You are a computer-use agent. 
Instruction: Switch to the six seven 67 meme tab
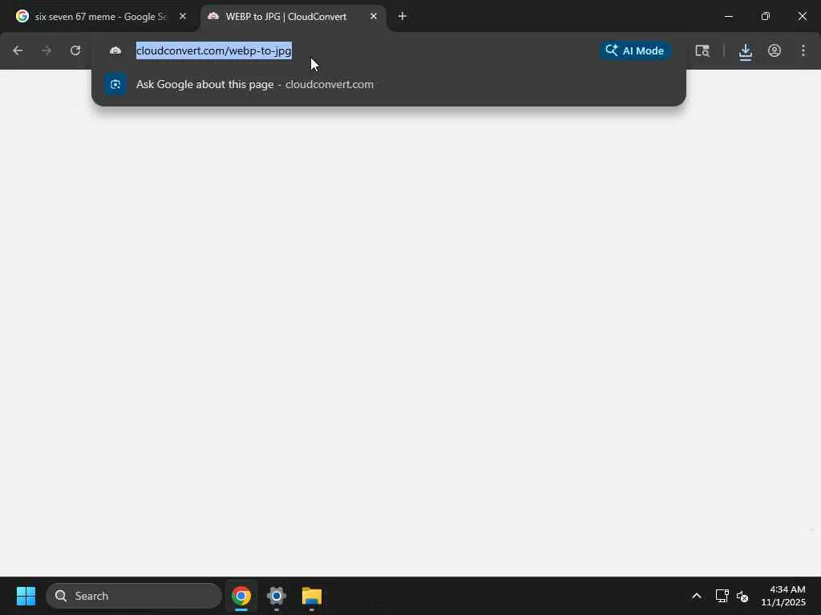pos(101,17)
